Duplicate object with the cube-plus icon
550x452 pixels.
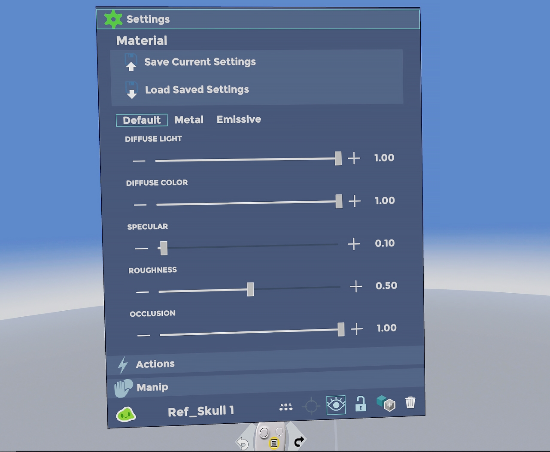(386, 403)
